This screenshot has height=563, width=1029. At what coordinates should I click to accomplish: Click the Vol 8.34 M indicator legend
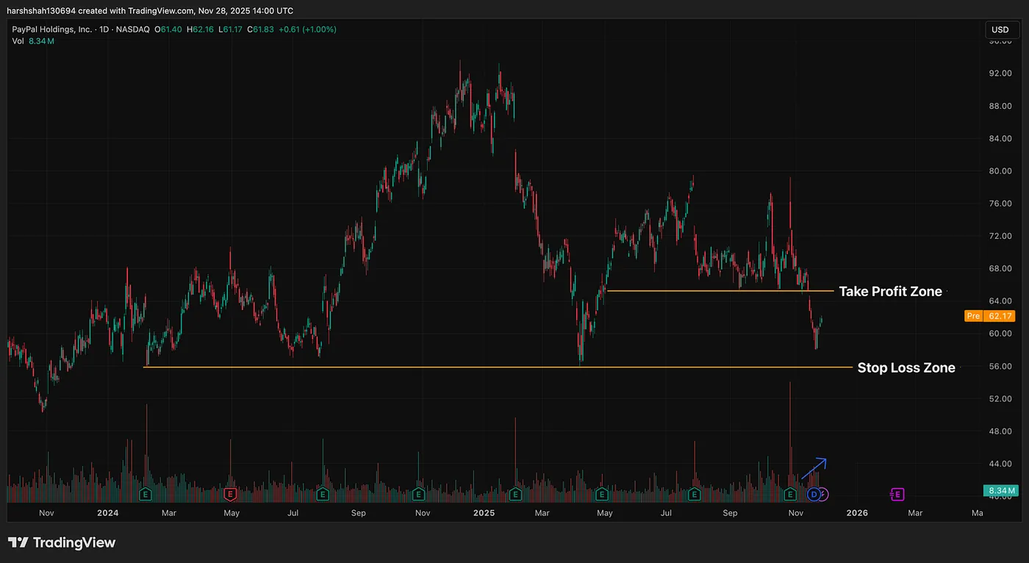pos(33,41)
